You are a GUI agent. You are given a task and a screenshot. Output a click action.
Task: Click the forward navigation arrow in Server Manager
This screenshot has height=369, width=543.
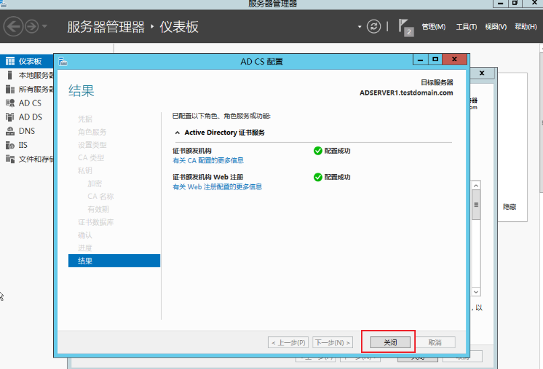(x=32, y=27)
